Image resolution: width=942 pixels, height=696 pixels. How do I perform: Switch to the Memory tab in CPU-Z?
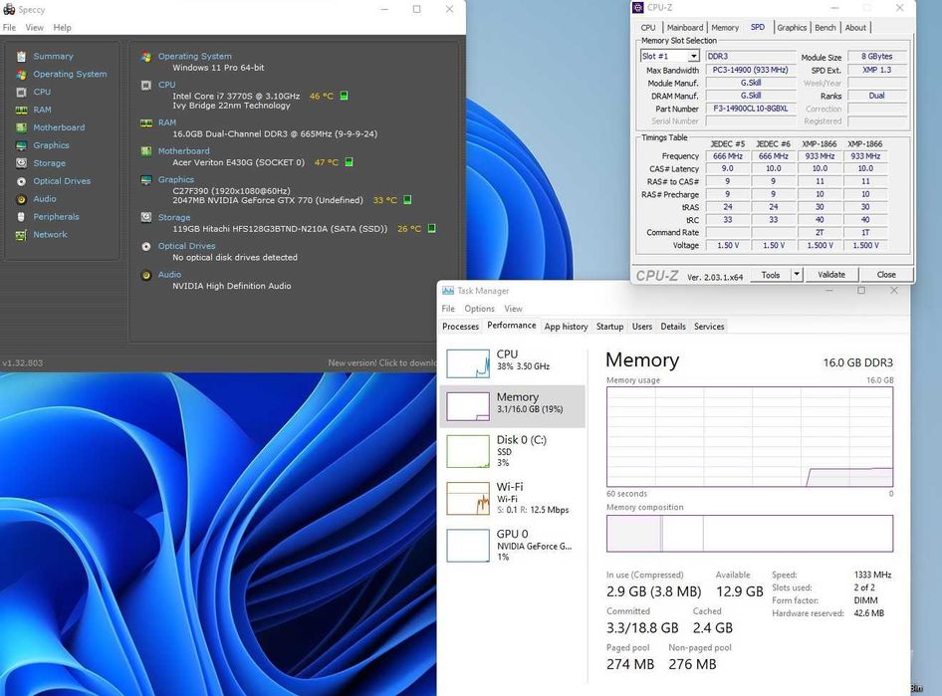tap(725, 28)
